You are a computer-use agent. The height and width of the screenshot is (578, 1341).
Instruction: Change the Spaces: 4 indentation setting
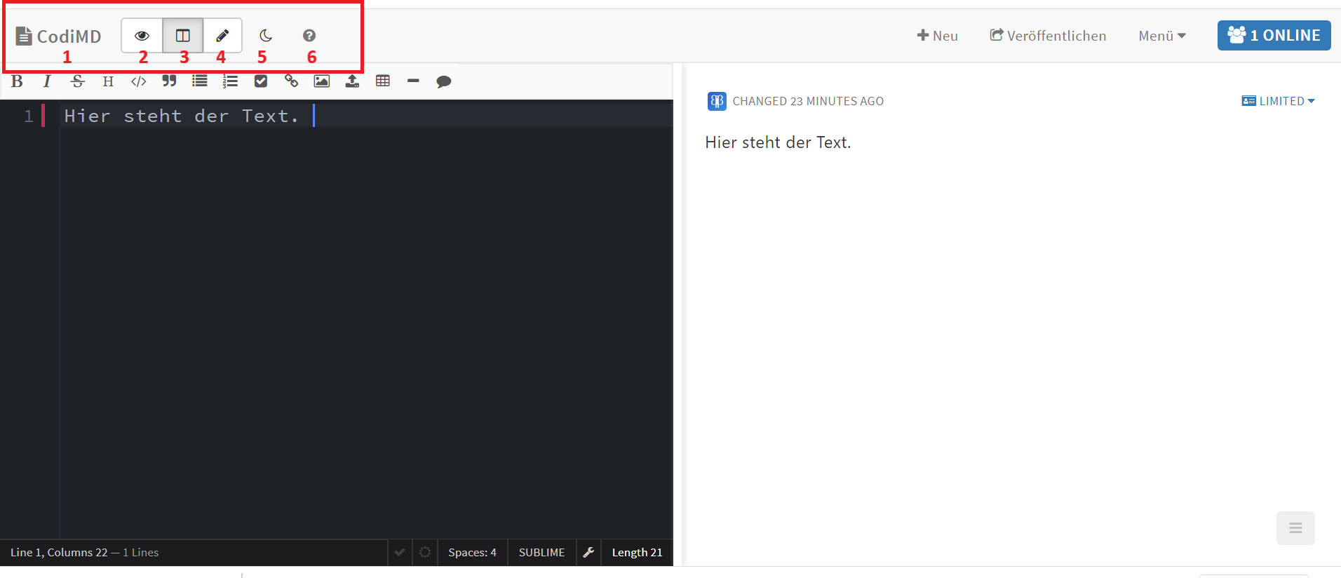tap(472, 553)
